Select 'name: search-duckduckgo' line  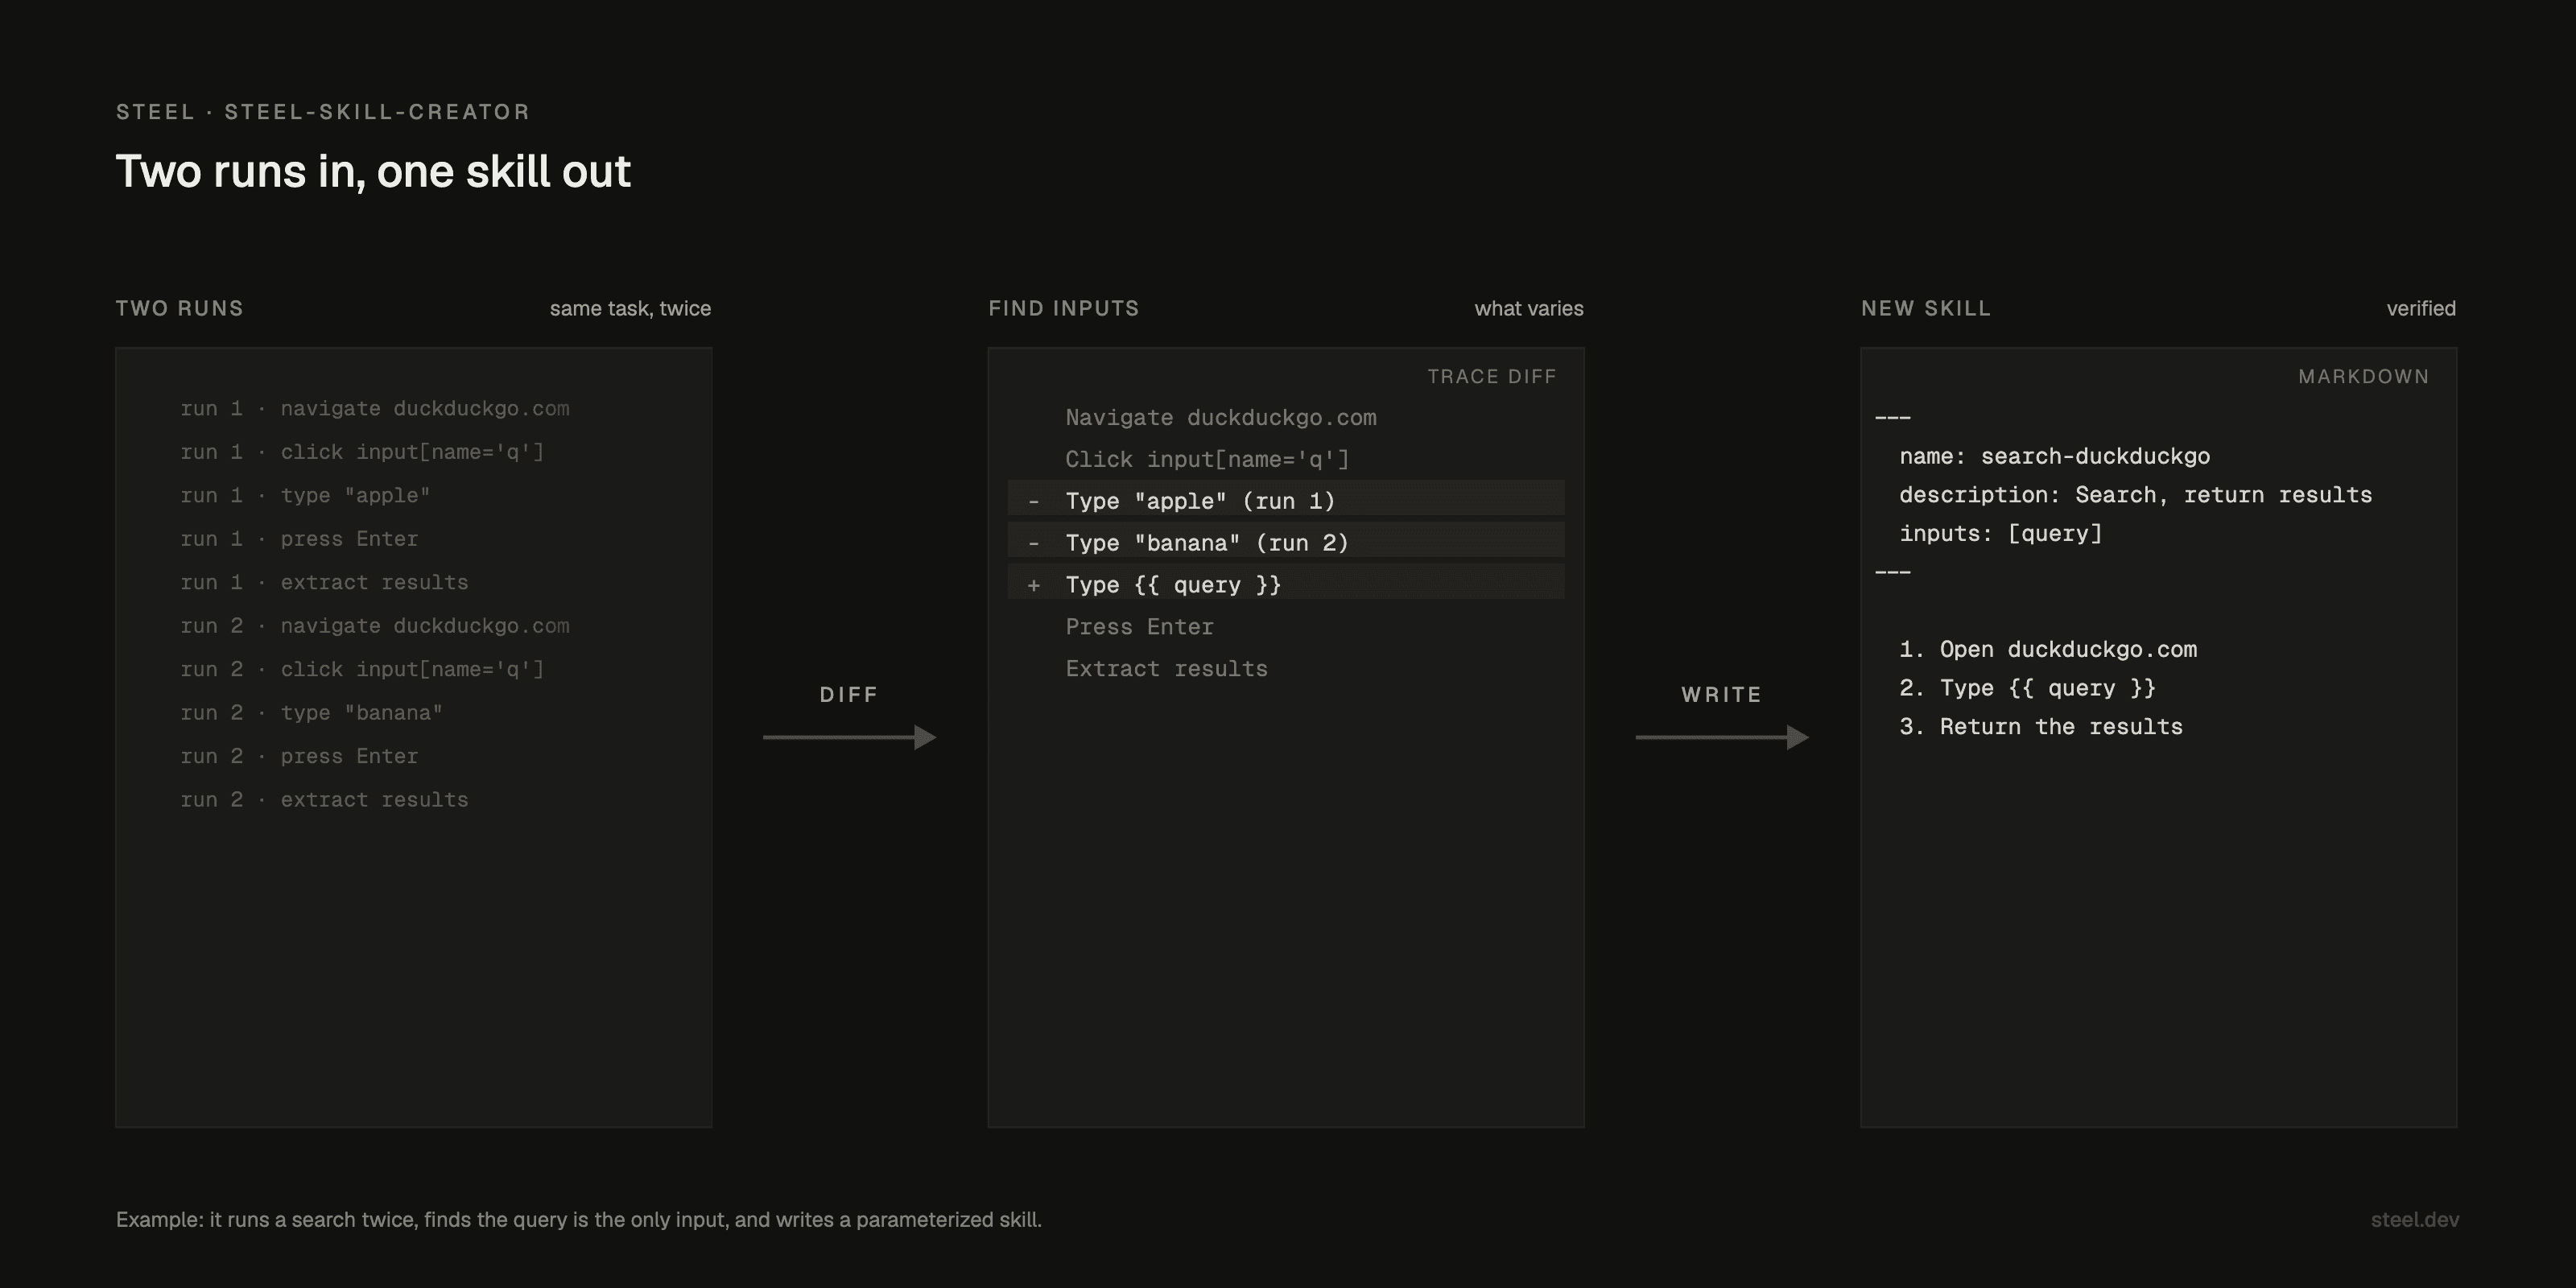click(x=2055, y=456)
